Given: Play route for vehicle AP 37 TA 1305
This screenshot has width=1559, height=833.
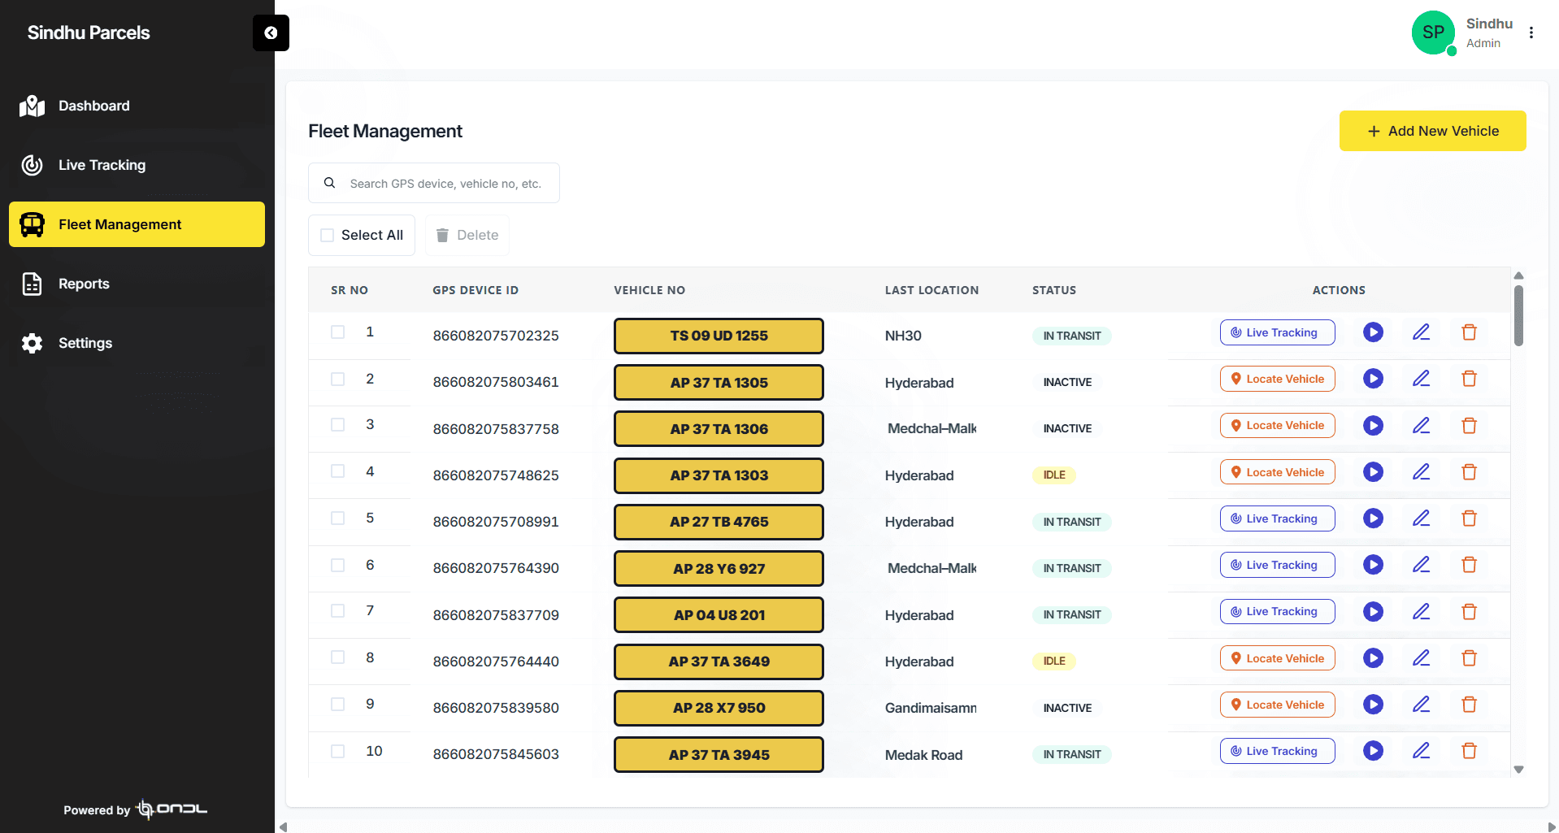Looking at the screenshot, I should [1373, 379].
